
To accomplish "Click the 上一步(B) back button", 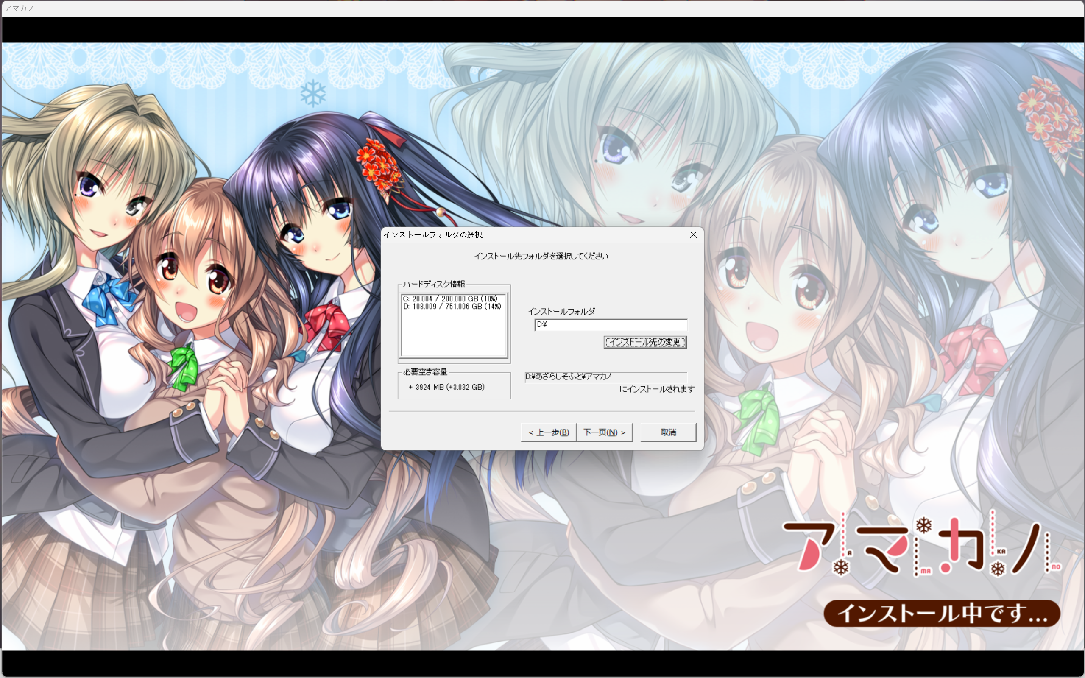I will [548, 432].
